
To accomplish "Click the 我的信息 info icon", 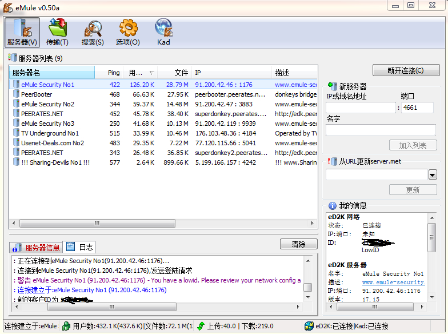I will point(333,206).
